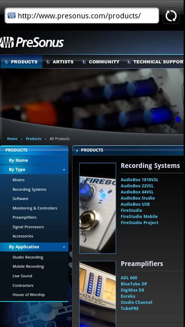Viewport: 185px width, 327px height.
Task: Click the ADL 600 preamplifier thumbnail
Action: pos(98,294)
